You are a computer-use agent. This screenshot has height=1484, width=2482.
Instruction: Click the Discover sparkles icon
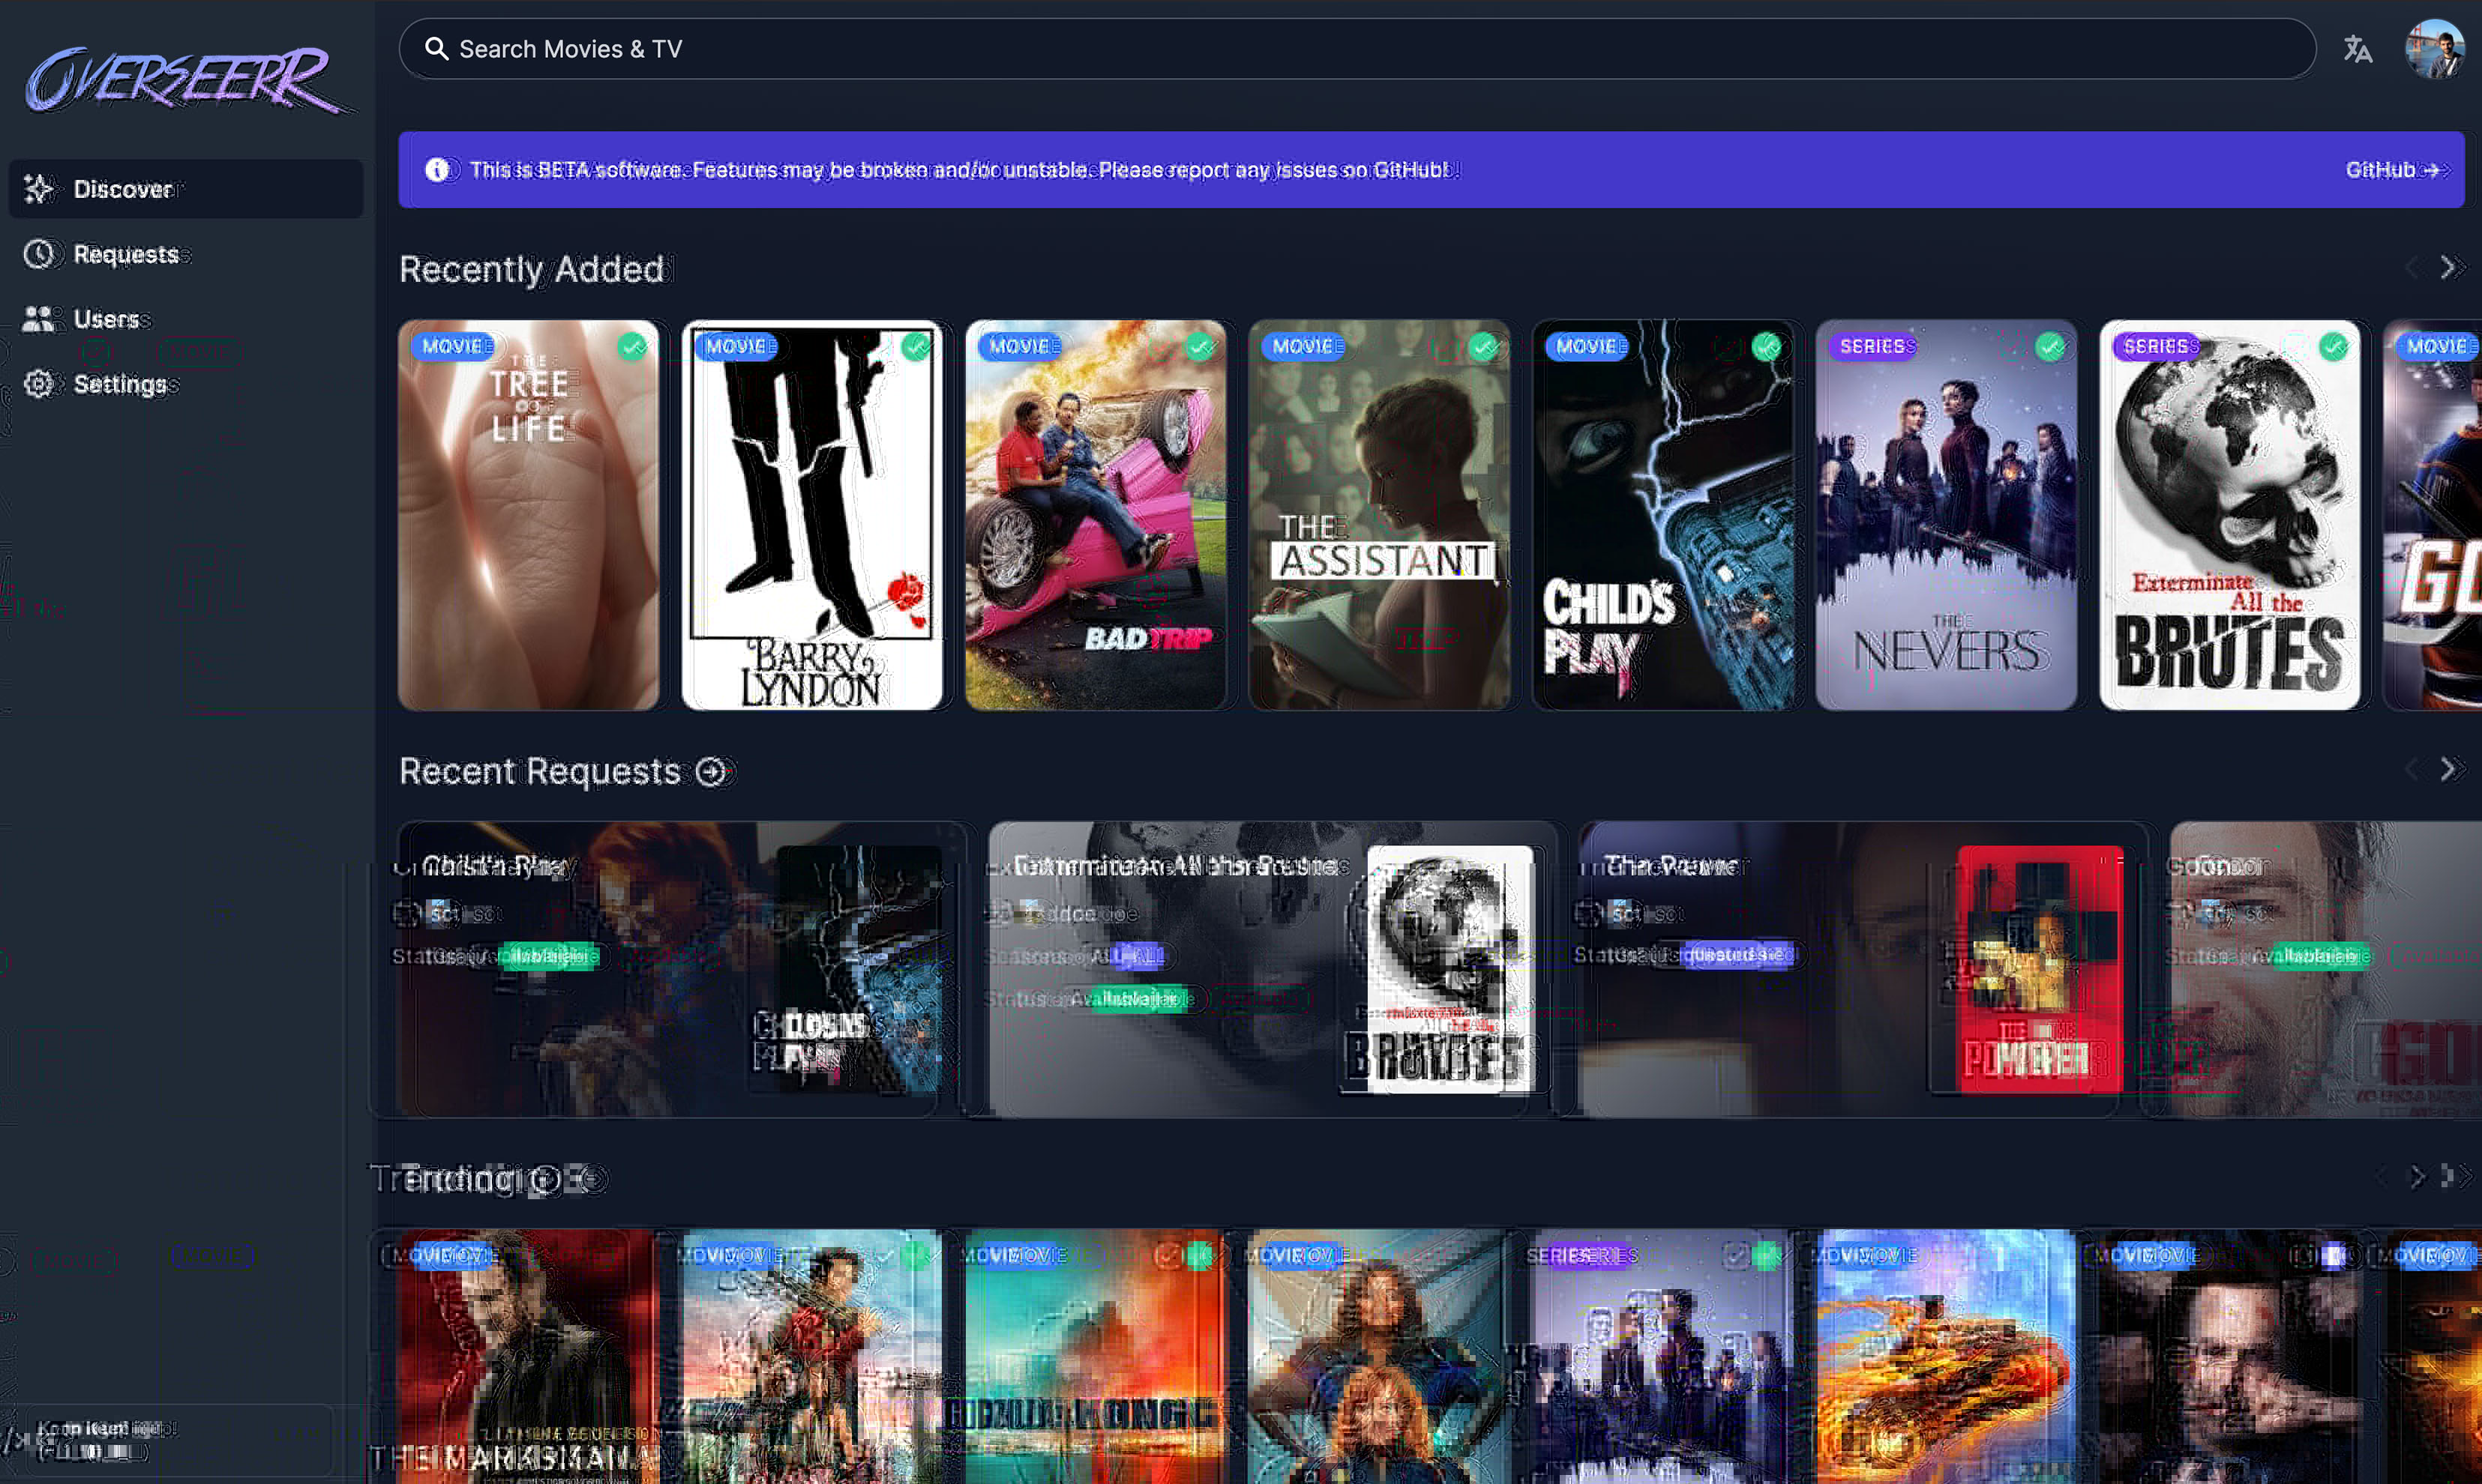[x=39, y=188]
